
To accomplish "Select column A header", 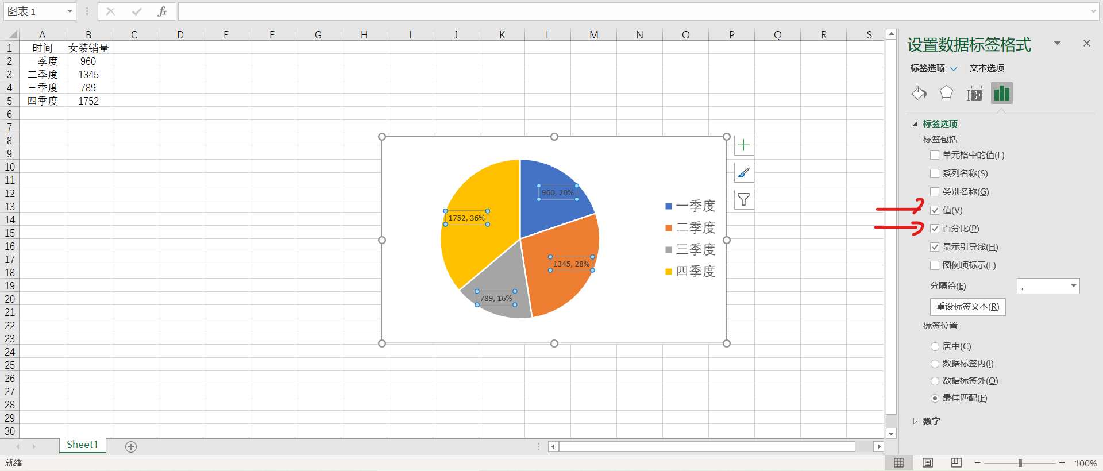I will tap(43, 34).
